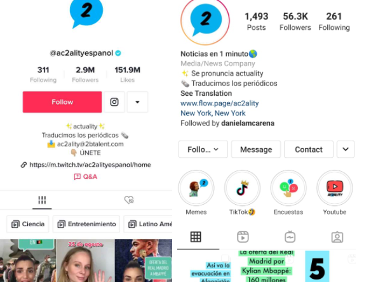View the Encuestas story highlight
The width and height of the screenshot is (371, 282).
pyautogui.click(x=288, y=188)
